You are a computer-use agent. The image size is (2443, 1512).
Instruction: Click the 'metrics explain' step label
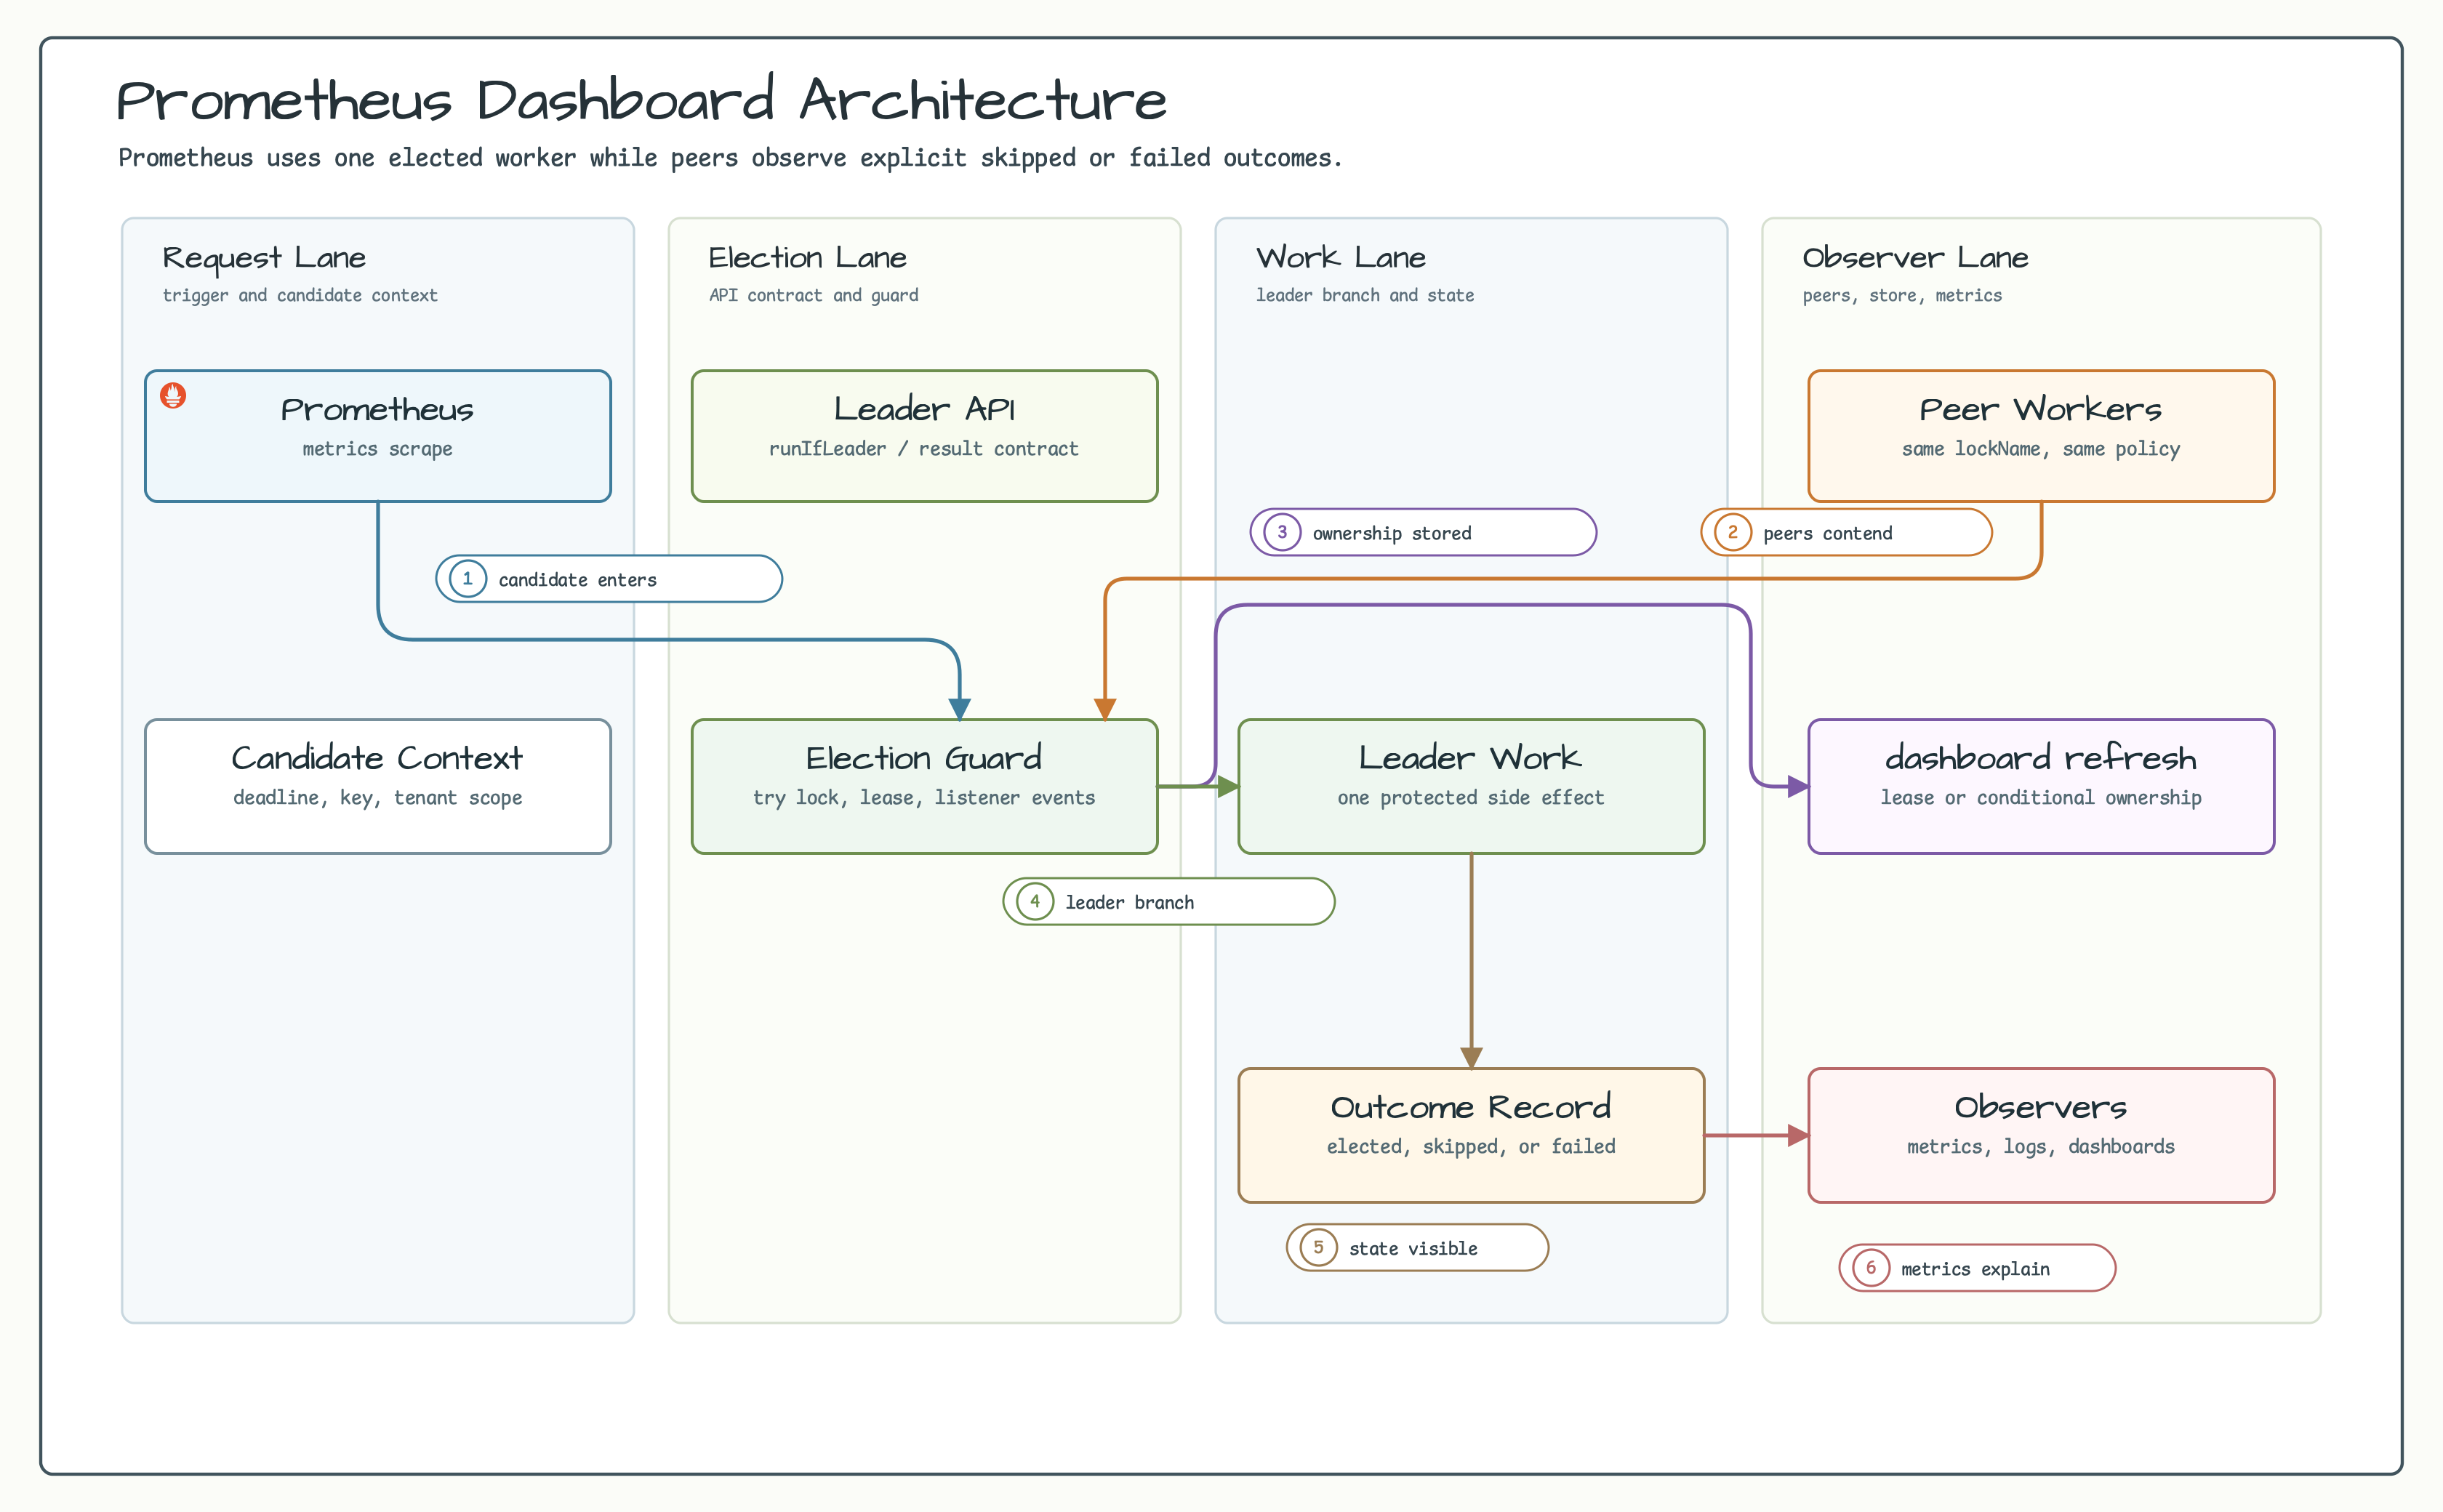coord(1977,1268)
